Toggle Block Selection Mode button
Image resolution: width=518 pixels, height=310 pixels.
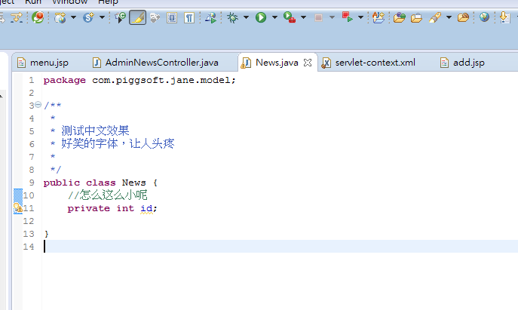pos(173,17)
